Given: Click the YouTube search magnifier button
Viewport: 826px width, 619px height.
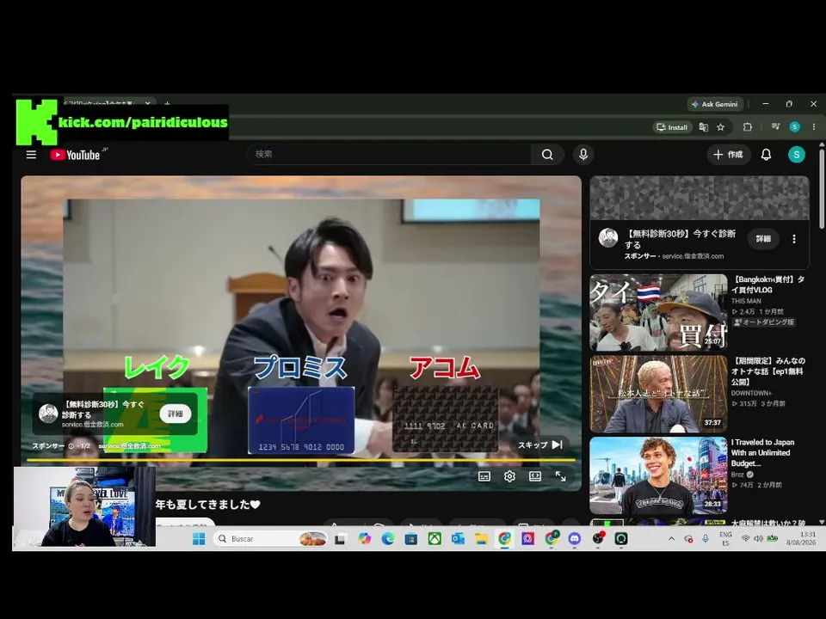Looking at the screenshot, I should point(547,155).
